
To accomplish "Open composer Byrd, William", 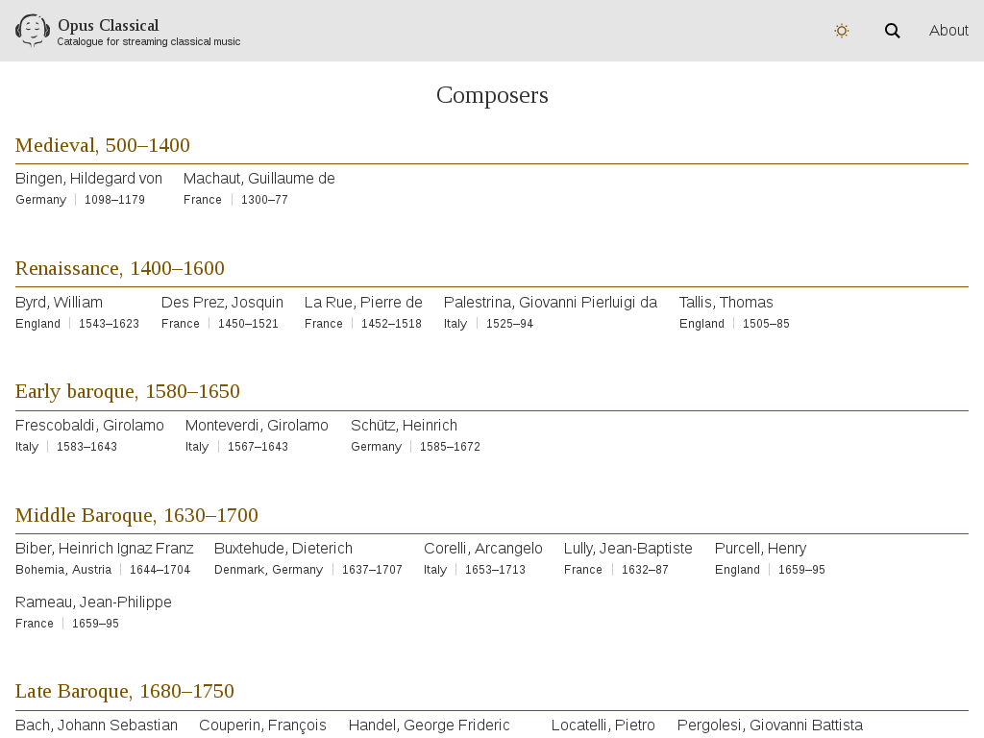I will [59, 302].
